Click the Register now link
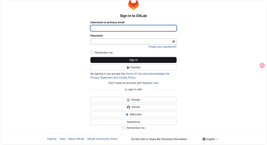Screen dimensions: 267x145 click(x=150, y=83)
